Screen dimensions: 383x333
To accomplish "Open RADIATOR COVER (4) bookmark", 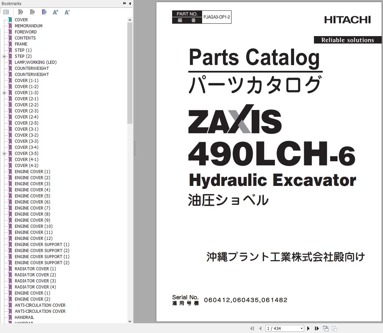I will click(x=35, y=287).
